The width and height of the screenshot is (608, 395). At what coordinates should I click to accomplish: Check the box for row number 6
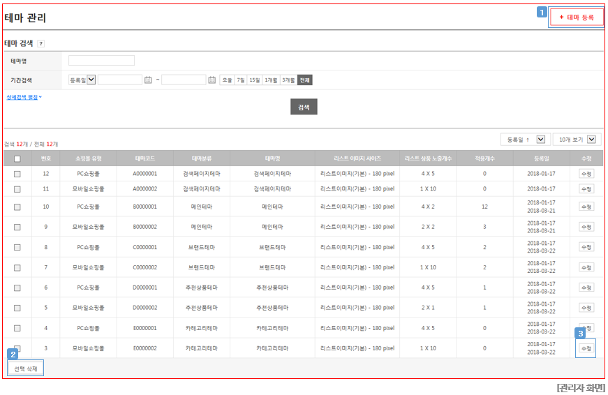click(x=17, y=288)
